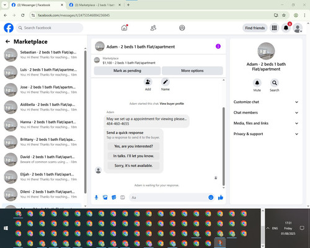Open the emoji picker in the message box
Image resolution: width=310 pixels, height=248 pixels.
(211, 197)
